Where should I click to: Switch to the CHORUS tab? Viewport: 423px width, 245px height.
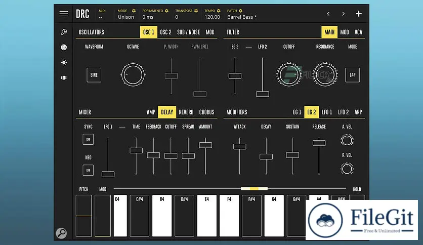click(x=206, y=112)
